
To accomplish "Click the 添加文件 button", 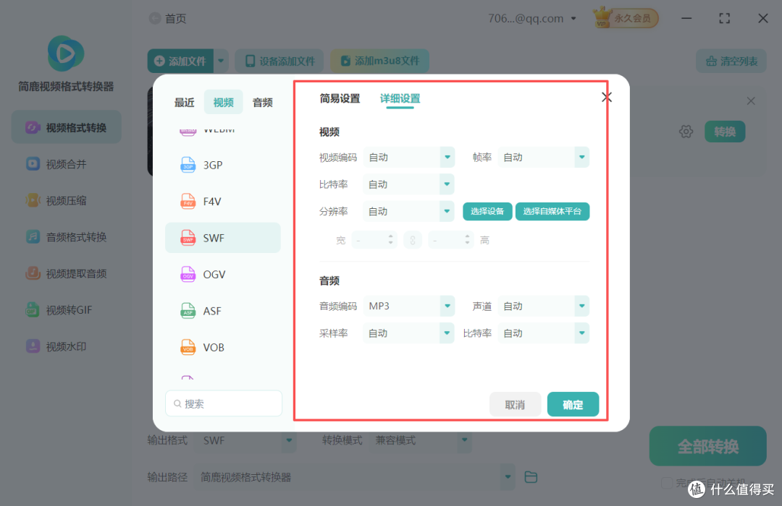I will click(x=180, y=61).
